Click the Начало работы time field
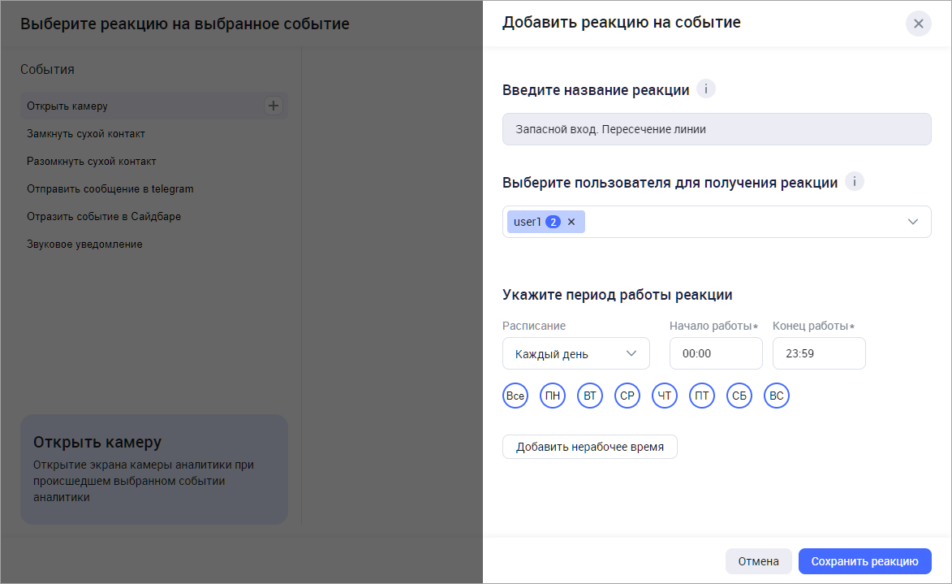Viewport: 952px width, 584px height. 715,354
